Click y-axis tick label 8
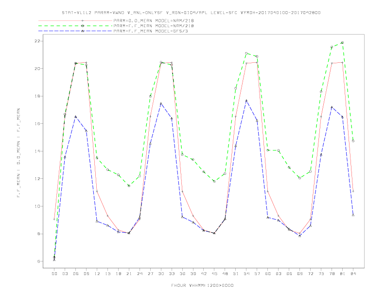The image size is (385, 298). (x=38, y=234)
